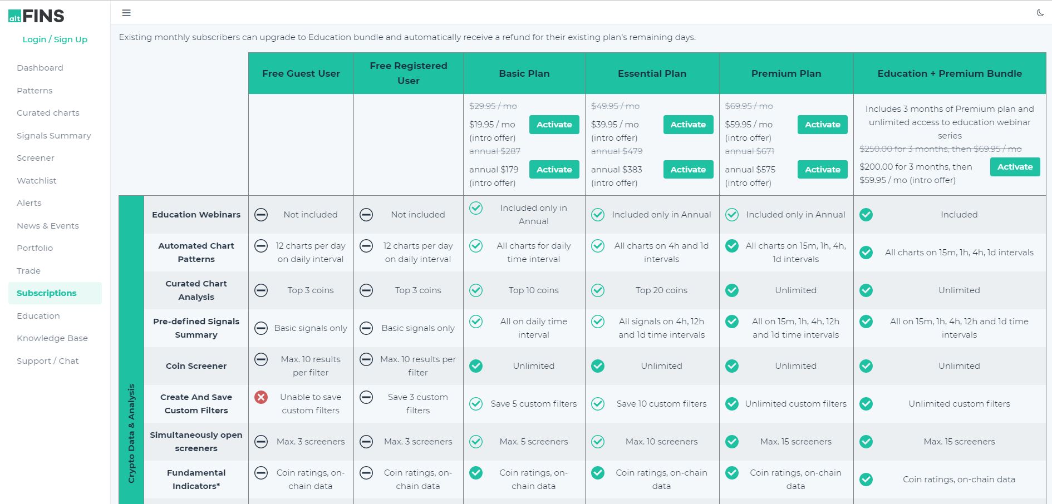Click the check icon beside Bundle Coin ratings, on-chain data
Screen dimensions: 1052x504
[x=866, y=480]
